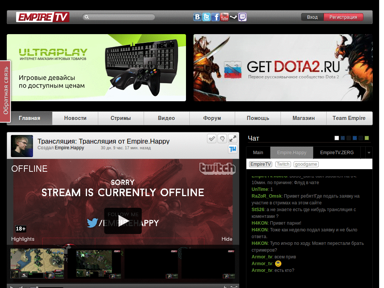Switch to the Main chat tab
Viewport: 384px width, 288px height.
click(258, 153)
